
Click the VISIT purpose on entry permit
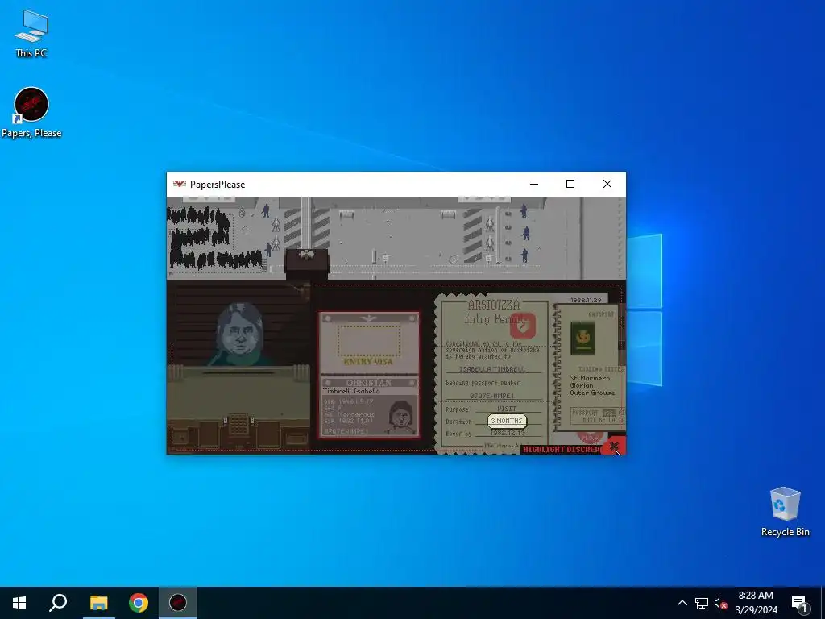(x=507, y=409)
